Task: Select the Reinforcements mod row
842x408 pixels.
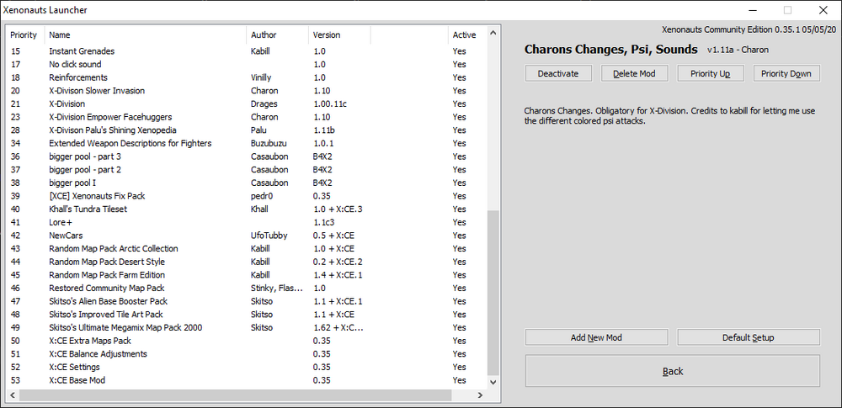Action: tap(247, 78)
